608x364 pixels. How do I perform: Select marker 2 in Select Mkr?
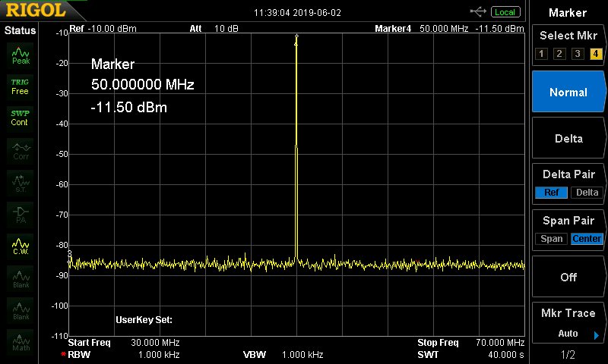[x=559, y=54]
